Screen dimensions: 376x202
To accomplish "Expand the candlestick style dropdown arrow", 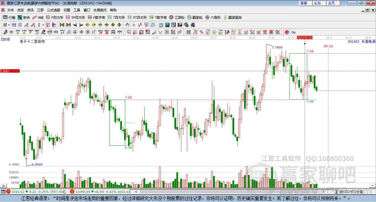I will click(43, 25).
